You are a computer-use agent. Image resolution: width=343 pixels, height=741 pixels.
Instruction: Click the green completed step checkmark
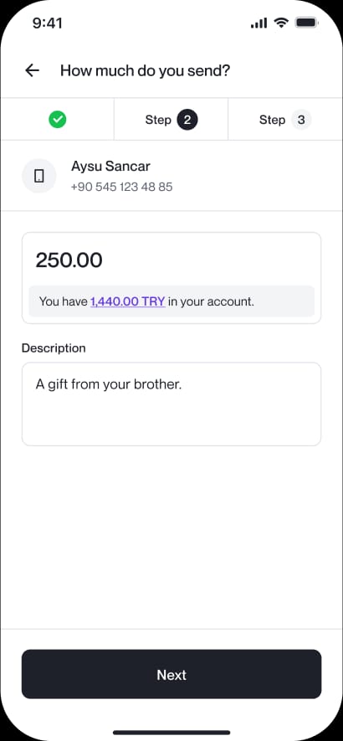(x=58, y=120)
